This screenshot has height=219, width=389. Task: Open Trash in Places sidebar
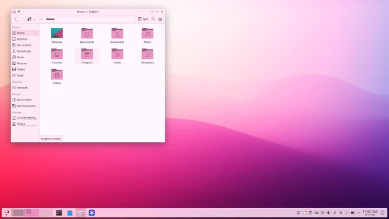pos(25,75)
